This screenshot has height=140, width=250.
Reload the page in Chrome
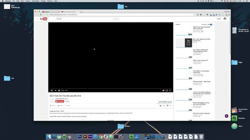click(x=41, y=15)
